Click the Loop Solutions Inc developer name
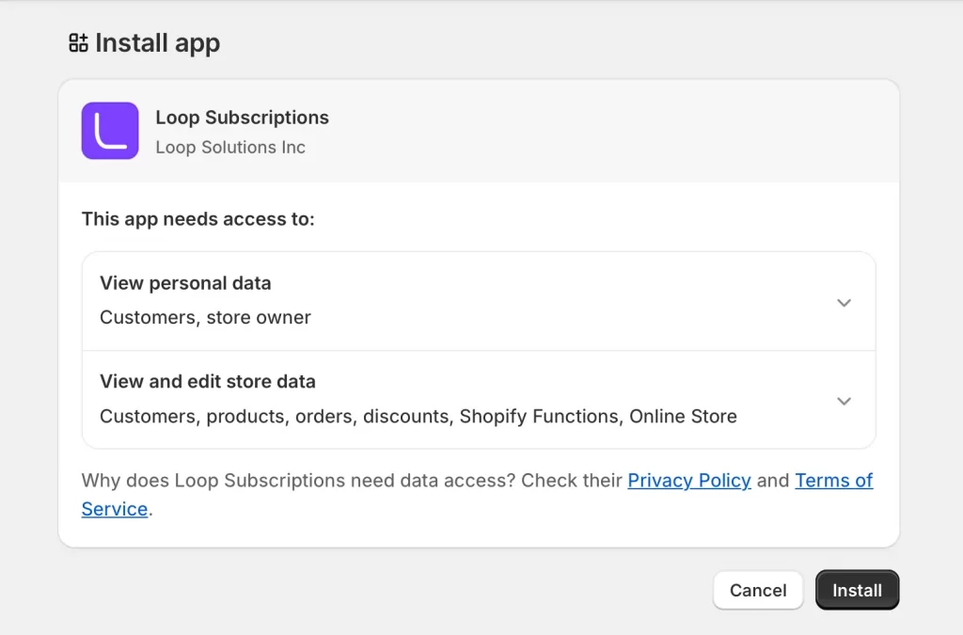Viewport: 963px width, 635px height. [230, 148]
